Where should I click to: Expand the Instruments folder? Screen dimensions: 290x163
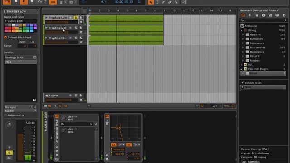coord(243,48)
